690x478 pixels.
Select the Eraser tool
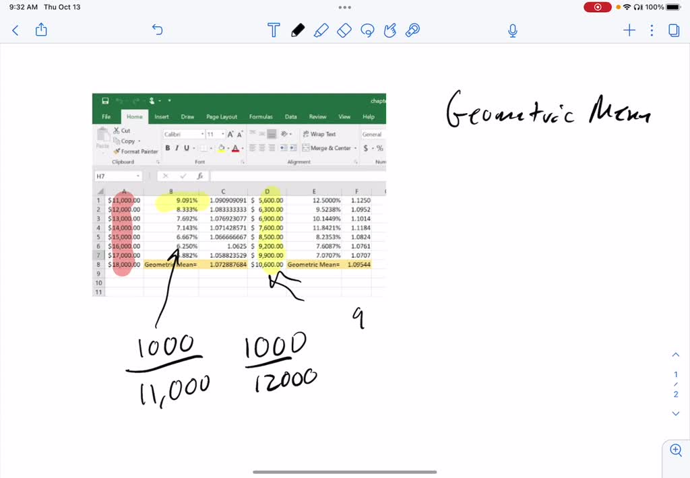344,30
